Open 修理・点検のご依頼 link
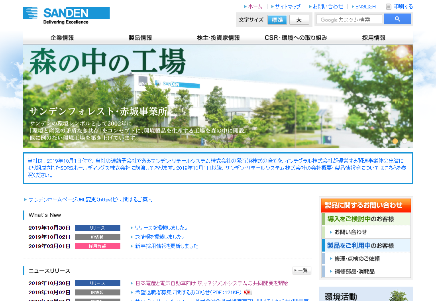The height and width of the screenshot is (301, 436). click(x=357, y=259)
